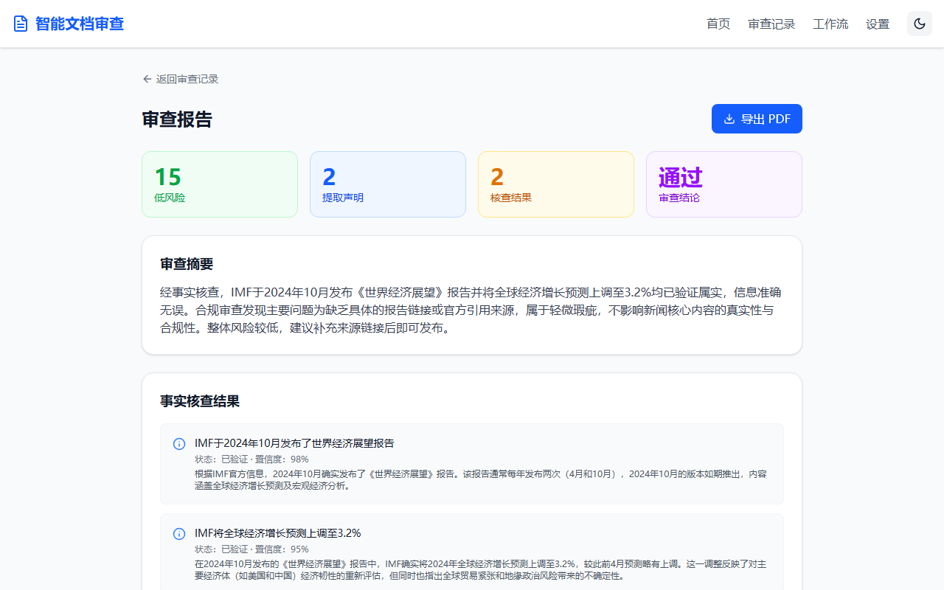This screenshot has width=944, height=590.
Task: Click the 事实核查结果 section heading
Action: (x=200, y=401)
